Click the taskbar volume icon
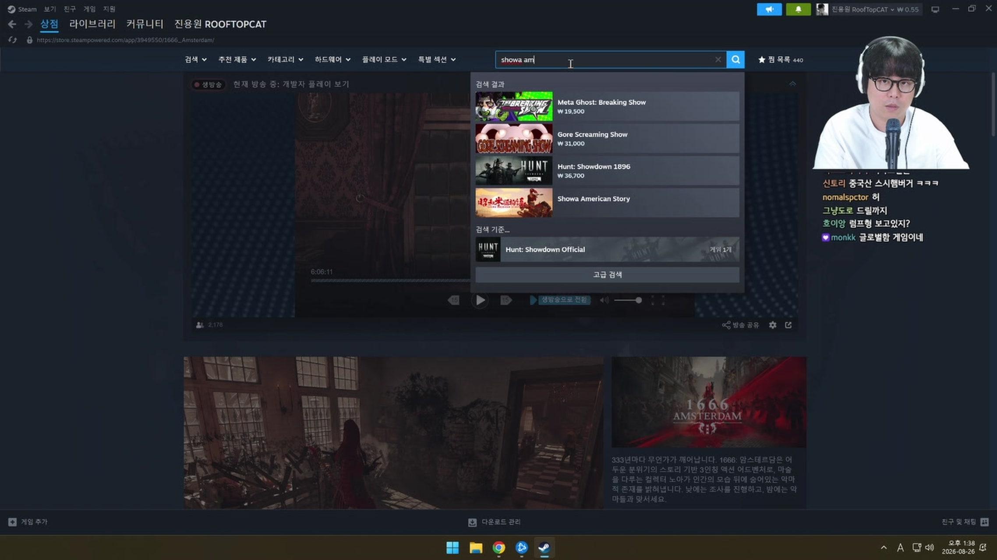 click(x=929, y=547)
